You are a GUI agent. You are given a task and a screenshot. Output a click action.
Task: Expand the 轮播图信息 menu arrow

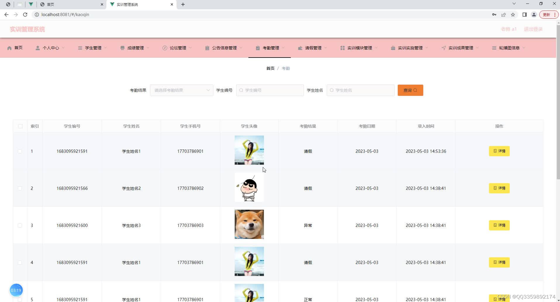(x=524, y=48)
